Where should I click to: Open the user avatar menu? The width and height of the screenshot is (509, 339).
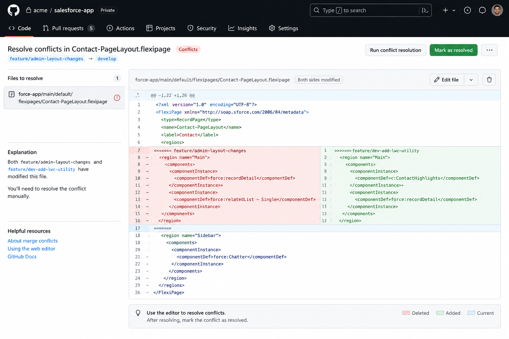497,10
